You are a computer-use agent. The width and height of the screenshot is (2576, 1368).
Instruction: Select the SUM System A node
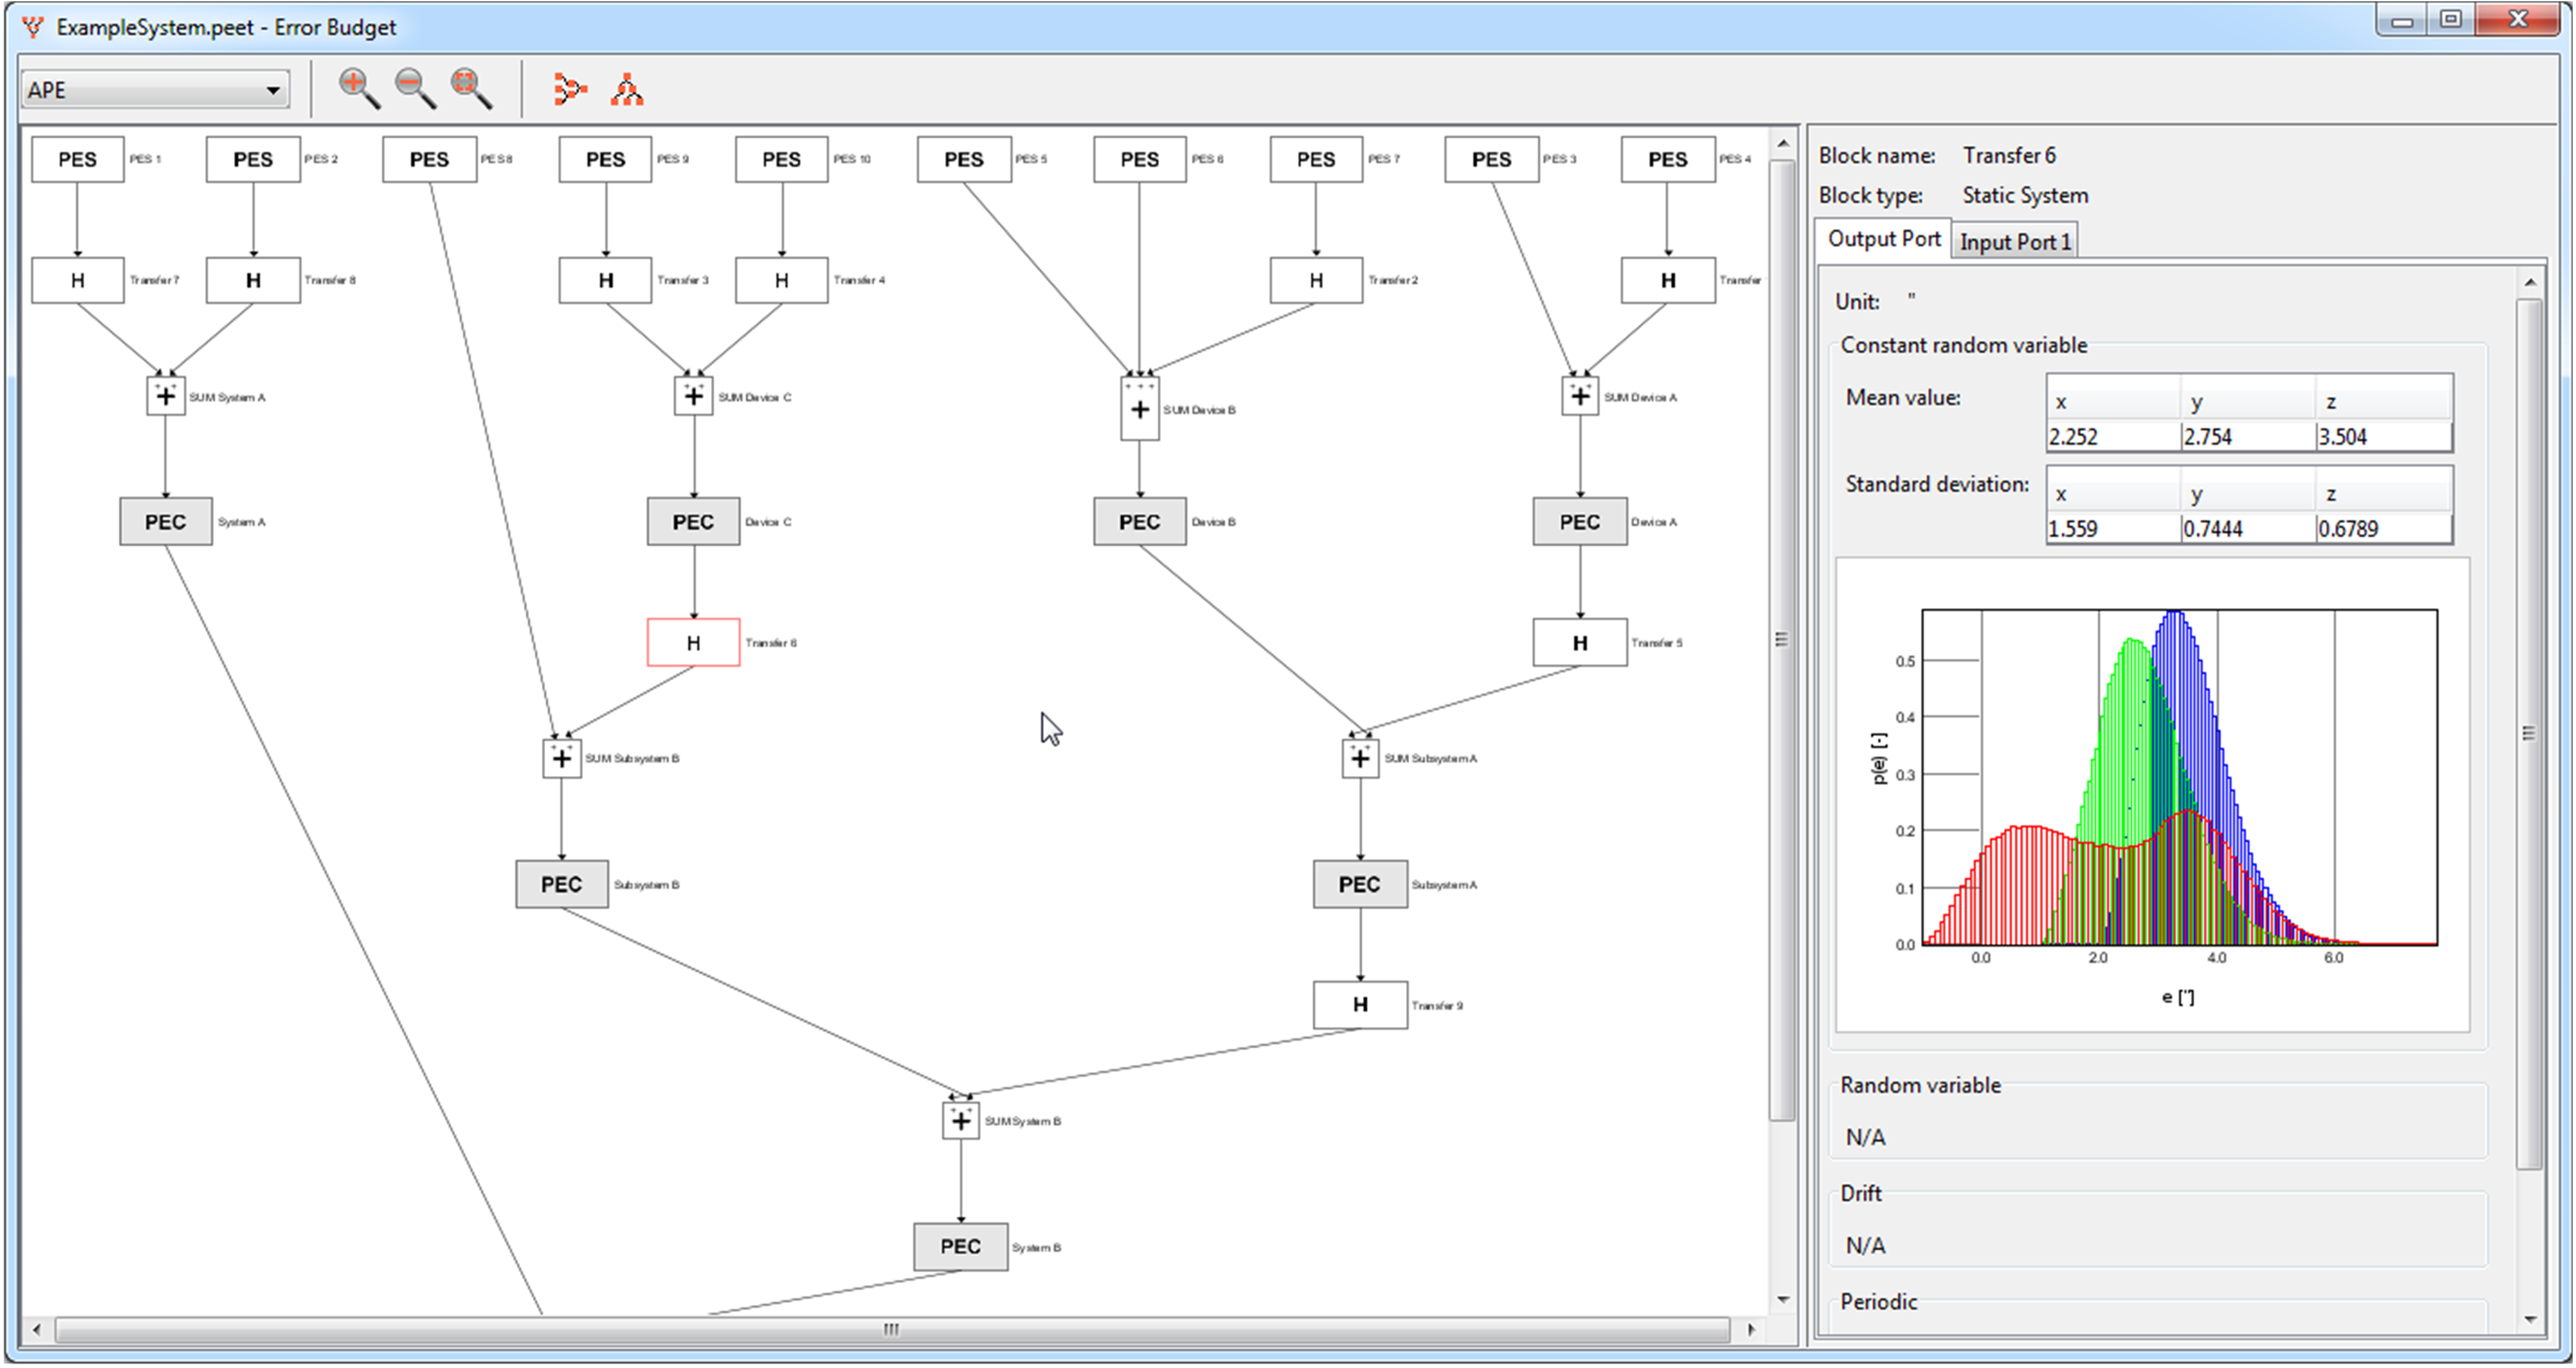pyautogui.click(x=165, y=395)
